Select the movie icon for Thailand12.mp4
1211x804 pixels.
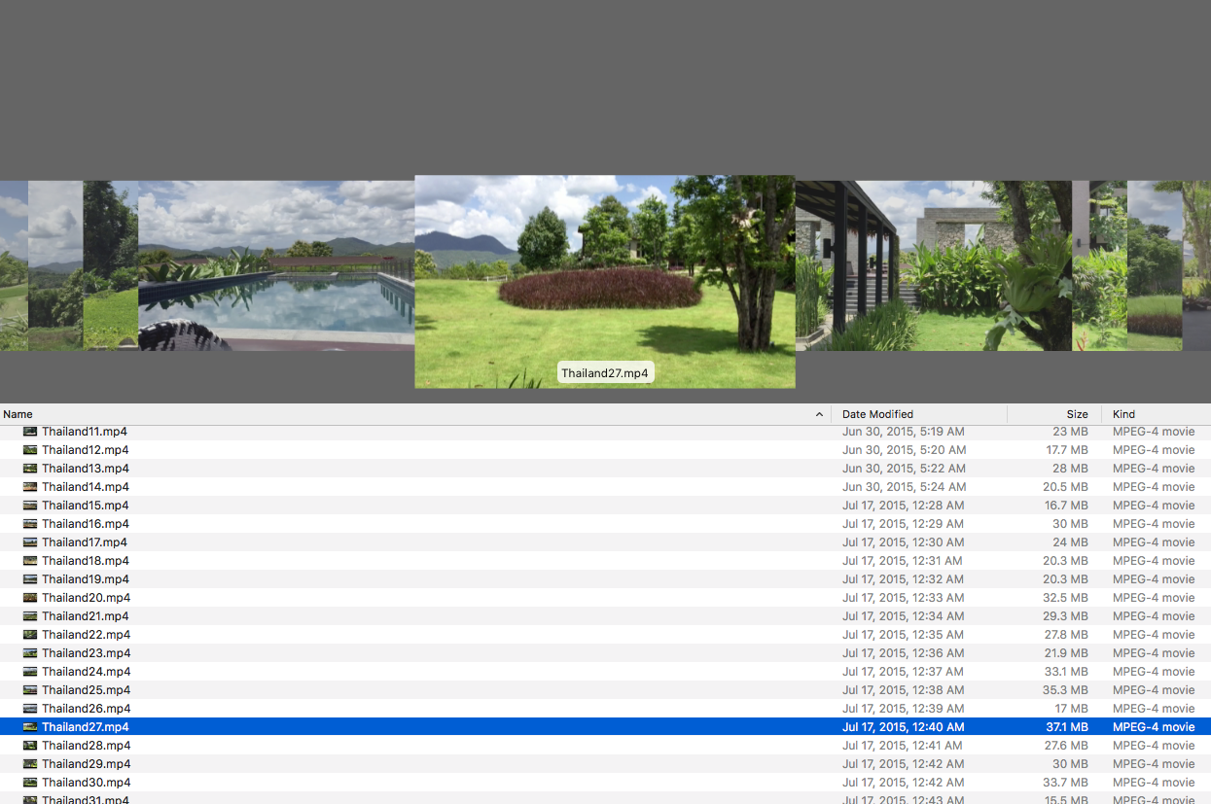tap(30, 450)
